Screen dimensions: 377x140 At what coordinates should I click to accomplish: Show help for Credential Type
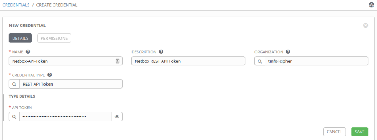(50, 75)
